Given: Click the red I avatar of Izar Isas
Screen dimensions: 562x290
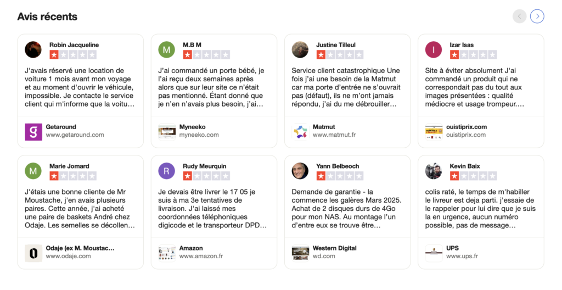Looking at the screenshot, I should pyautogui.click(x=434, y=49).
